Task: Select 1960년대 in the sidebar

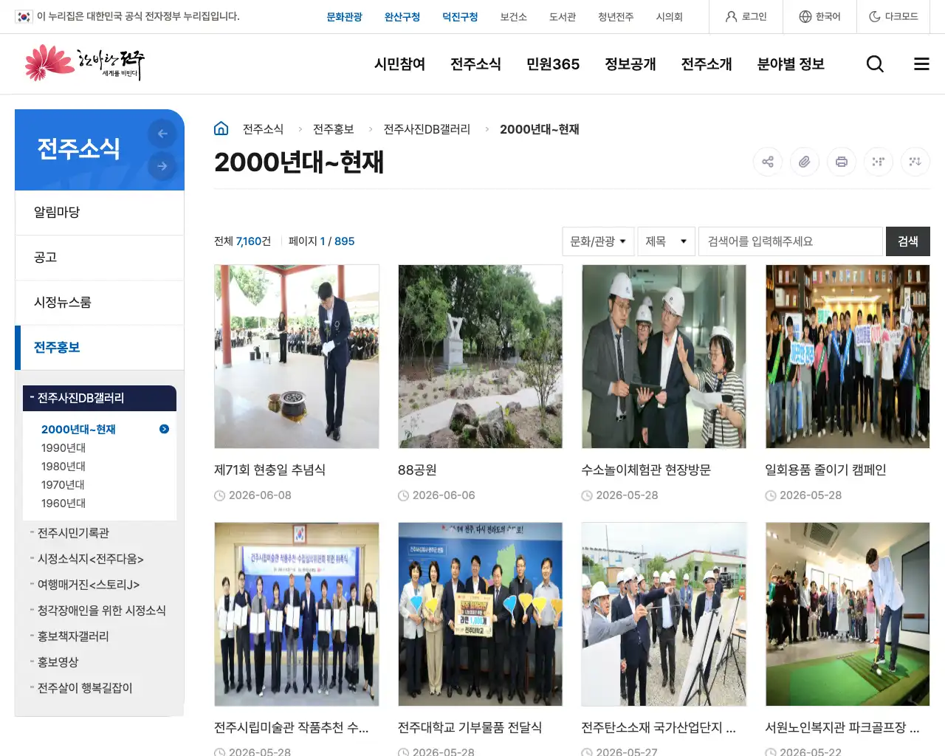Action: (63, 503)
